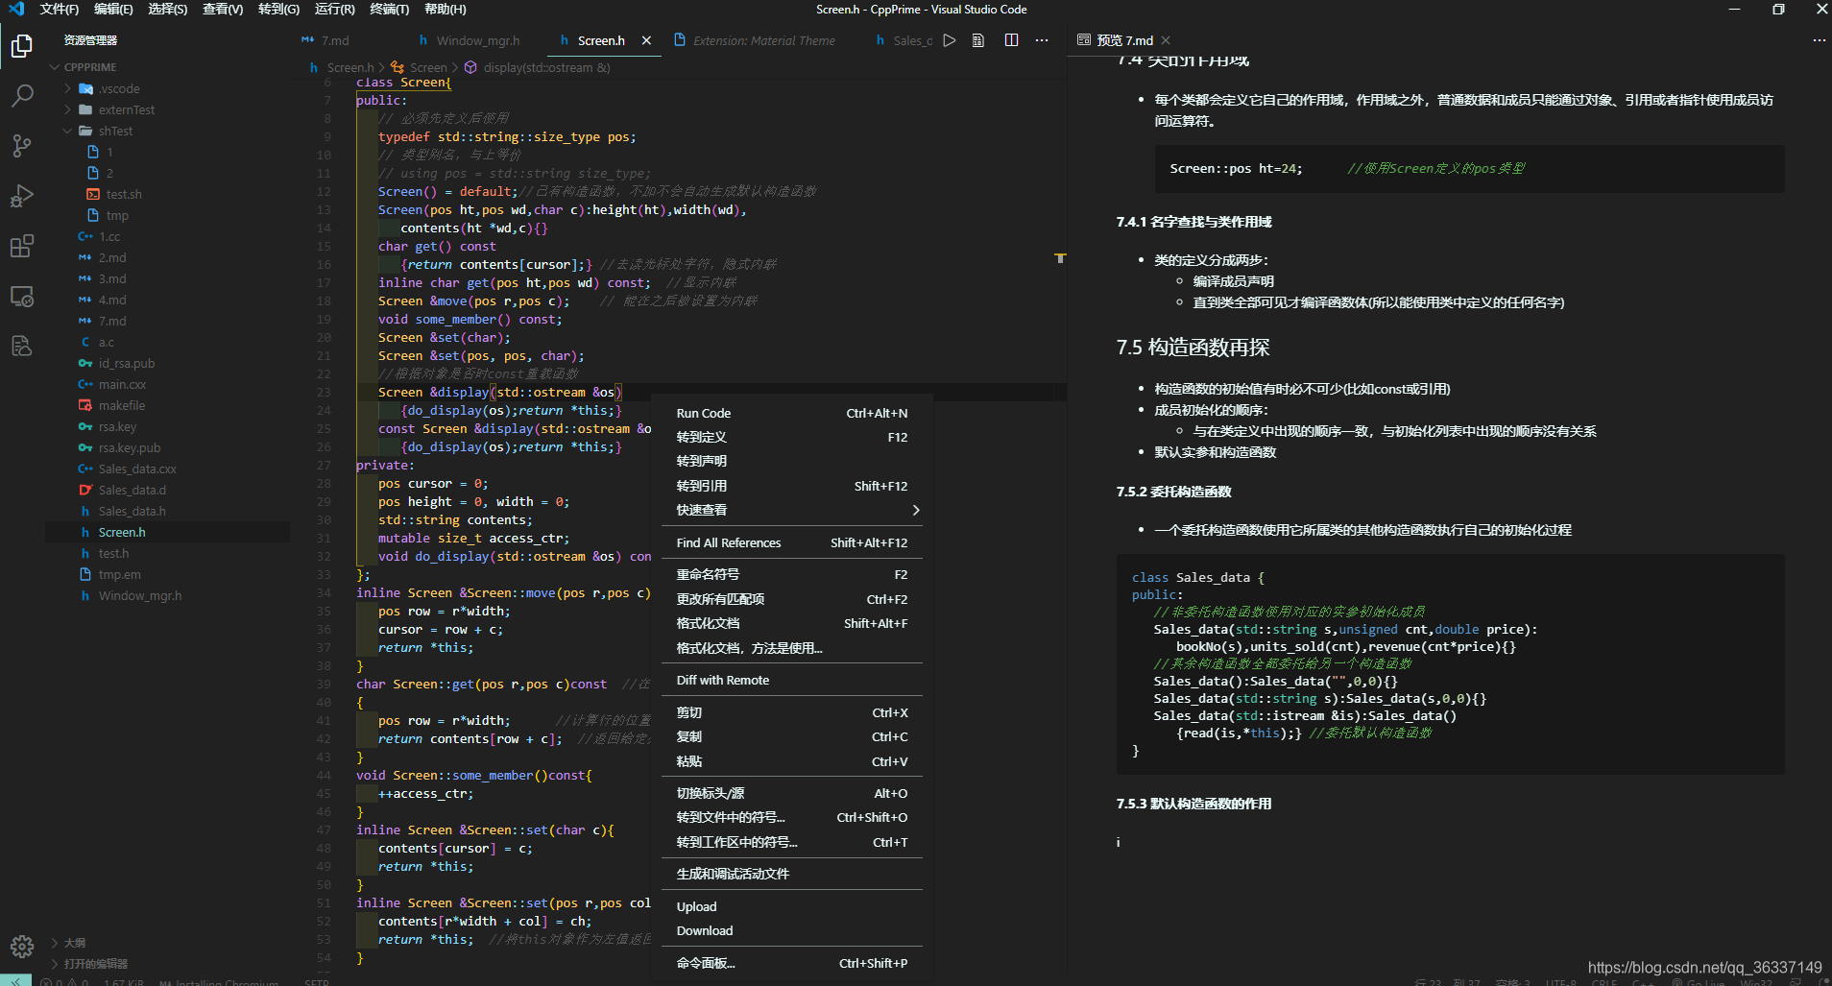Click the Run Code play button in editor toolbar

tap(949, 40)
